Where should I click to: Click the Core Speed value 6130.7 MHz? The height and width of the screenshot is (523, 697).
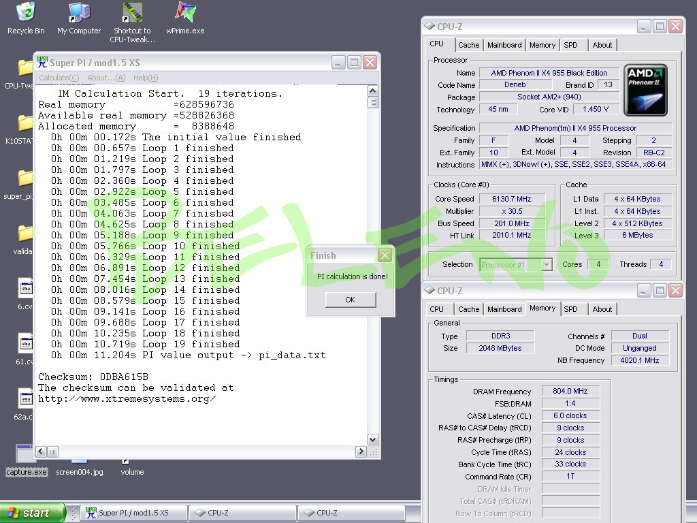click(x=512, y=199)
